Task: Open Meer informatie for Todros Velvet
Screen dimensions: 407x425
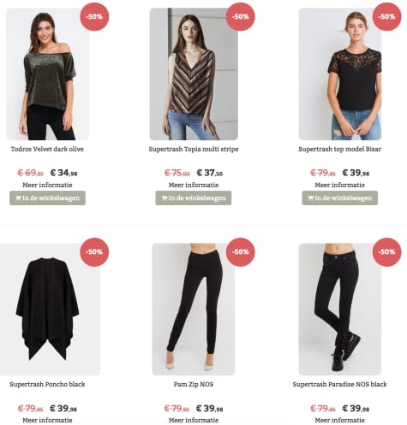Action: pyautogui.click(x=47, y=185)
